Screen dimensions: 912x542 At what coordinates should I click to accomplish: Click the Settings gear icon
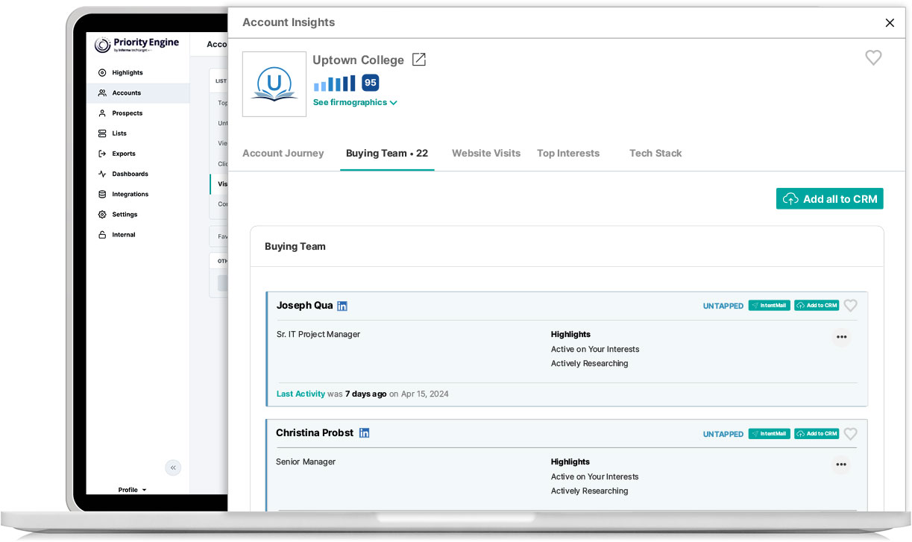(x=102, y=214)
